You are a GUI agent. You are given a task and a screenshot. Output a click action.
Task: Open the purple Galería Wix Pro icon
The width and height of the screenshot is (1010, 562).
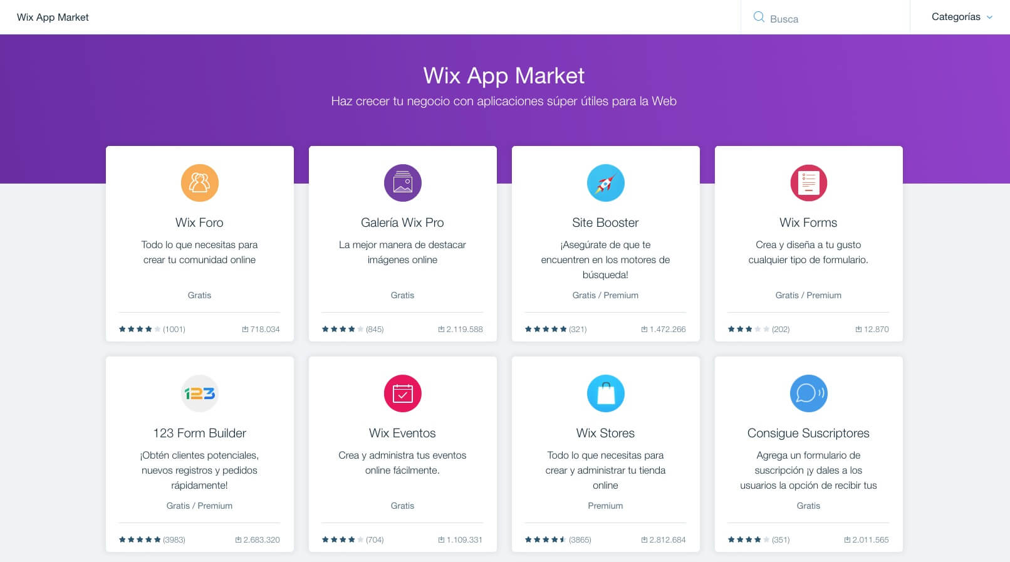(x=402, y=183)
